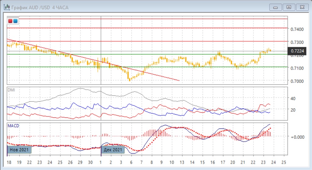
Task: Click date 18 on the time axis
Action: pyautogui.click(x=9, y=162)
